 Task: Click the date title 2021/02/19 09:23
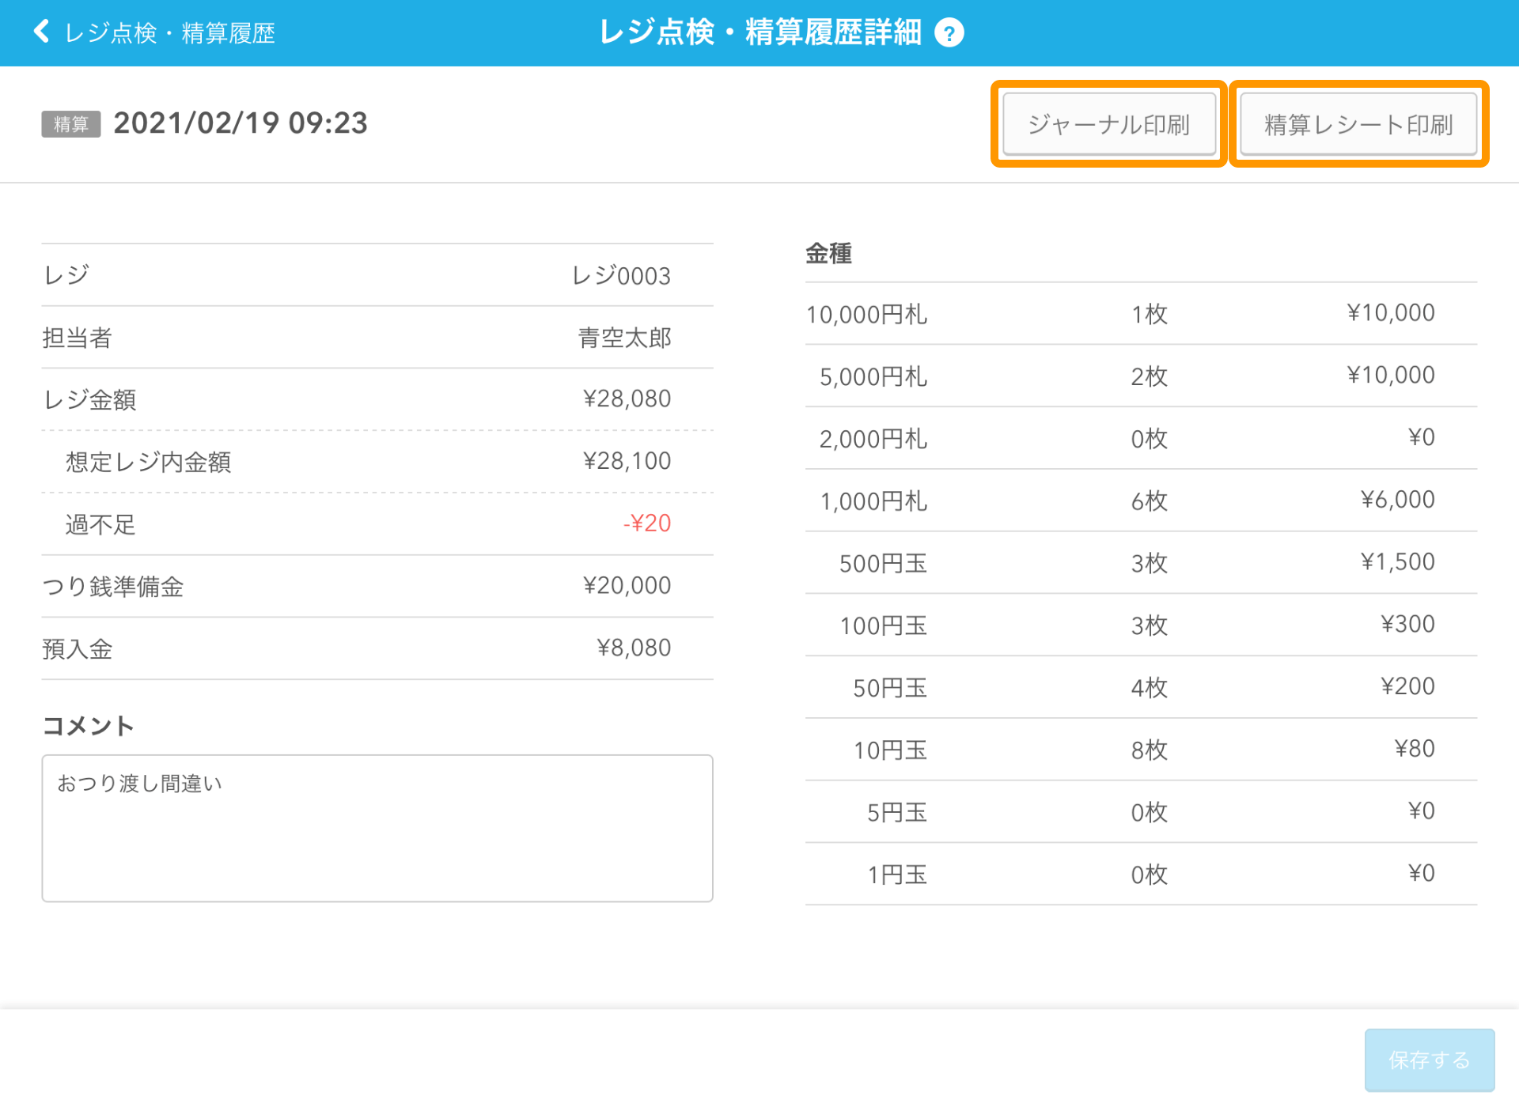[x=241, y=123]
